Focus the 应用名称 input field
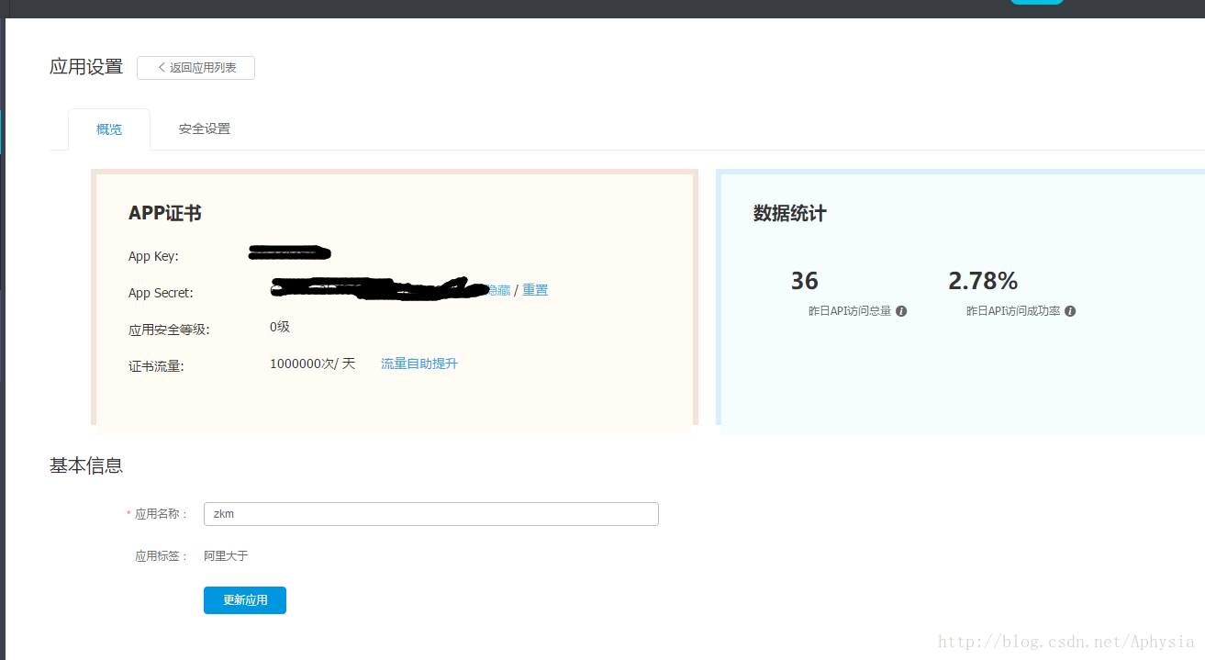 [x=431, y=514]
